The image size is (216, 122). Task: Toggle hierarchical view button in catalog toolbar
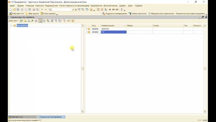click(x=40, y=21)
